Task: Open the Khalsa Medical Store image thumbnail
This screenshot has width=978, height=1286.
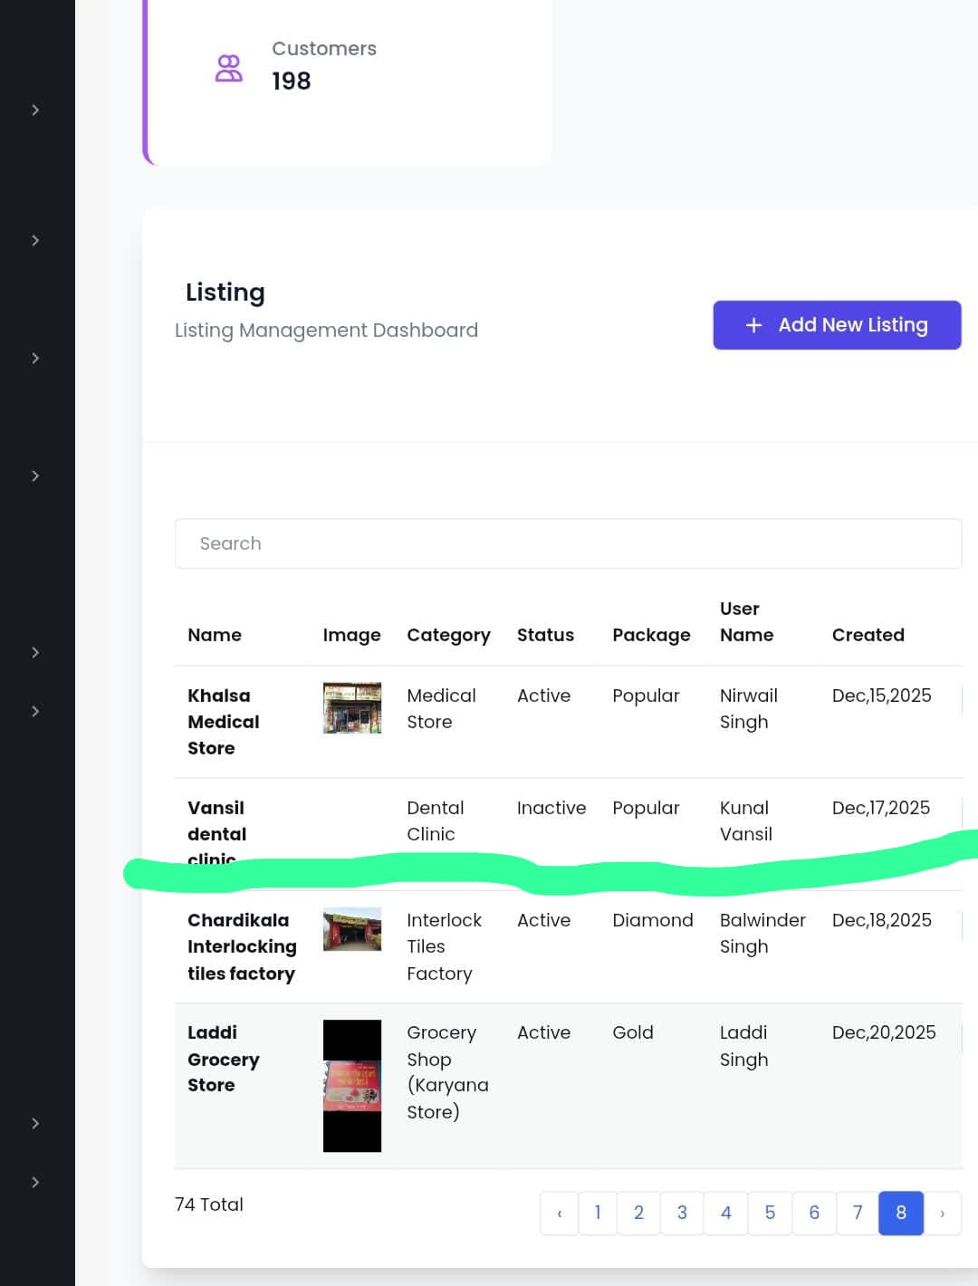Action: [351, 708]
